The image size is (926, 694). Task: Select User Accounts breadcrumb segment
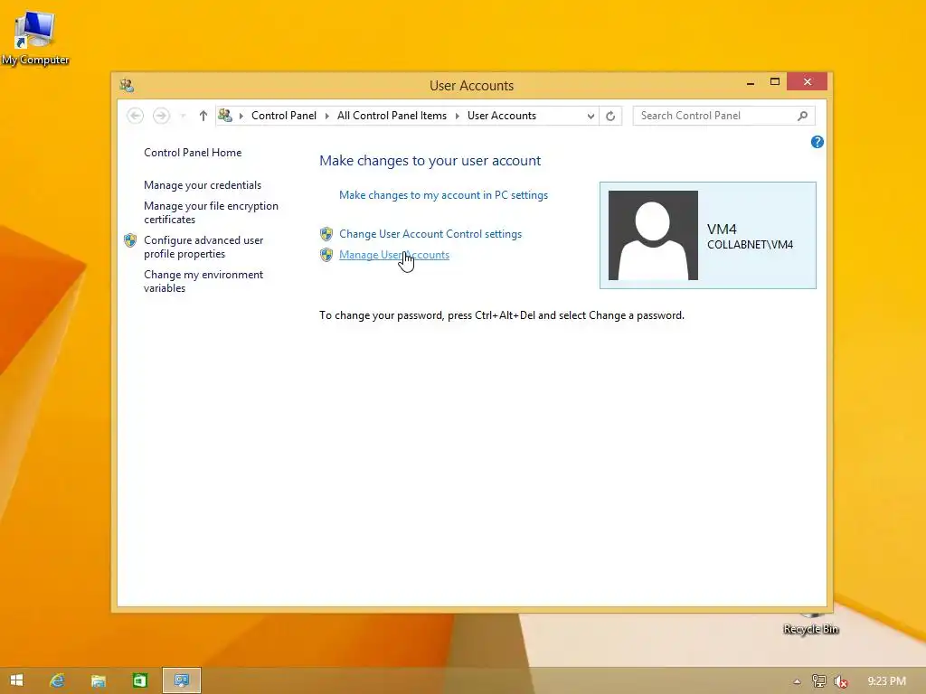coord(501,116)
